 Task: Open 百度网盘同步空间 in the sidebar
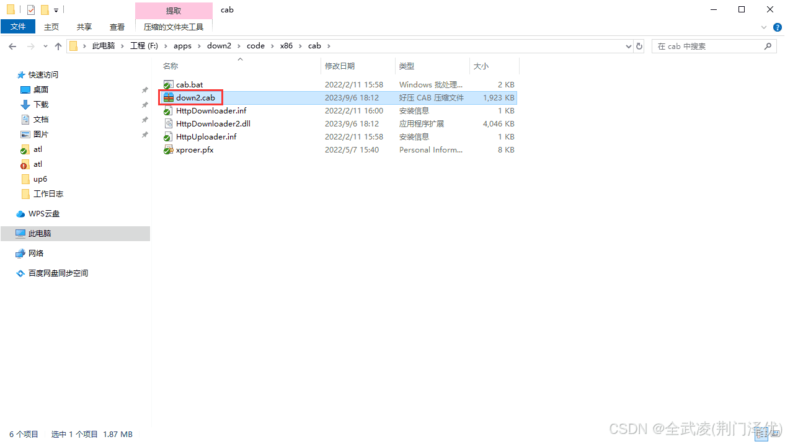click(58, 273)
